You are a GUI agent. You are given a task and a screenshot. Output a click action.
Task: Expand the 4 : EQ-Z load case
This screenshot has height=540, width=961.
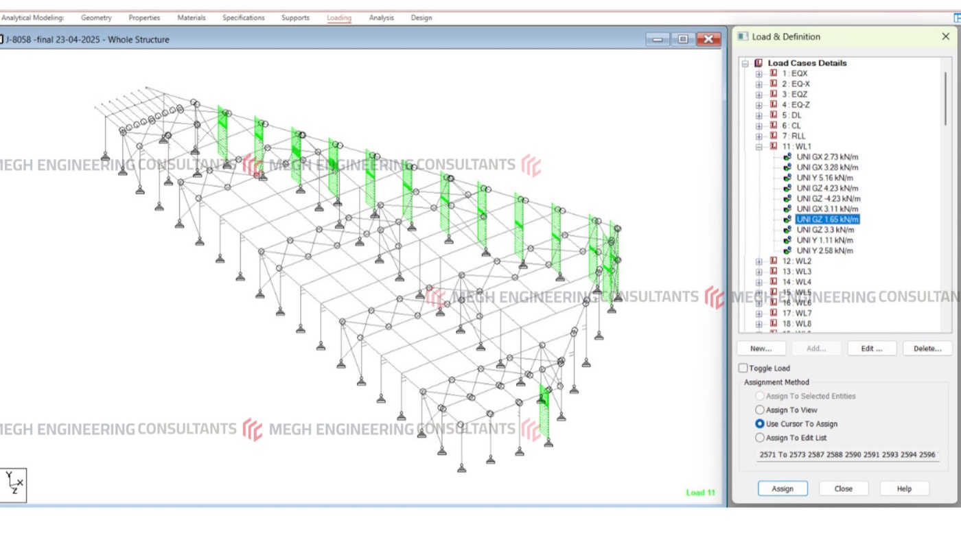pos(759,105)
